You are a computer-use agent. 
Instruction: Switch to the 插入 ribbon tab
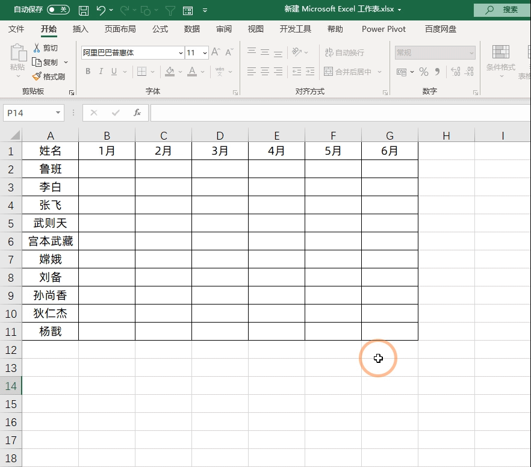tap(81, 29)
